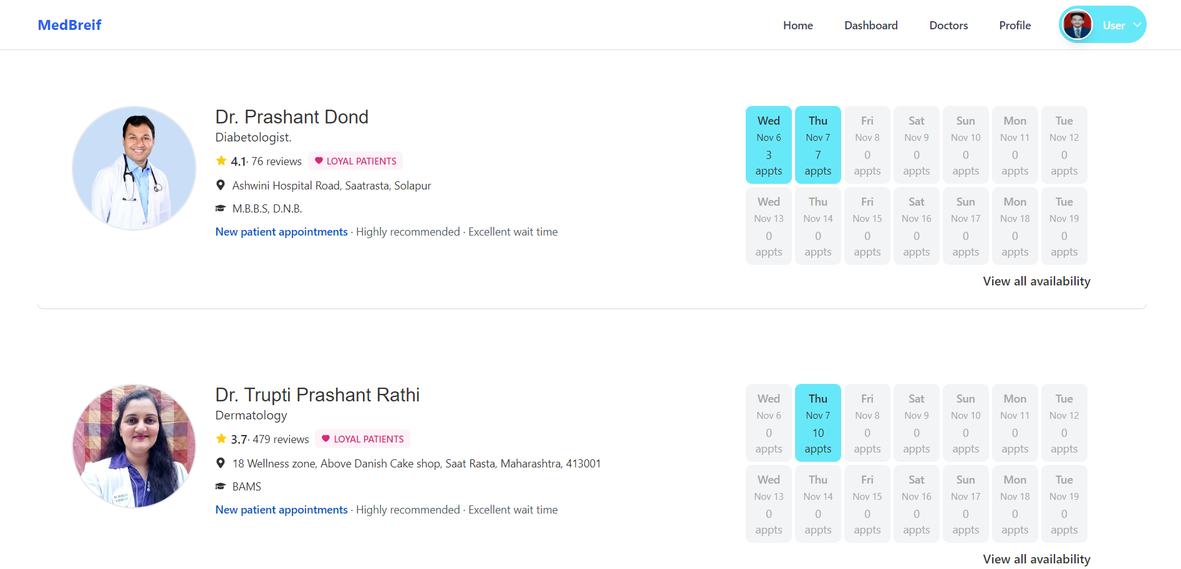Switch to the Dashboard page
Viewport: 1181px width, 569px height.
(870, 25)
